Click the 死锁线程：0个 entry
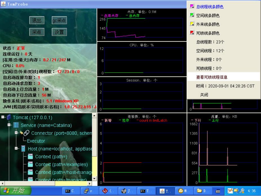Viewport: 261px width, 196px height. [224, 68]
